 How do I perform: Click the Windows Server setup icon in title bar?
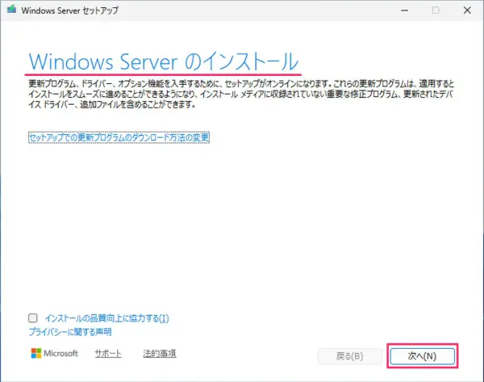pyautogui.click(x=11, y=11)
